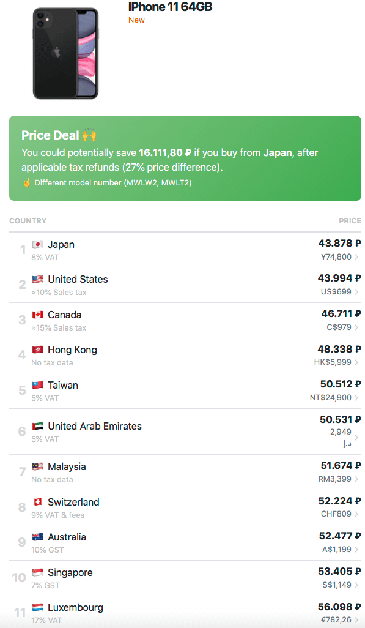Expand the chevron beside HK$5,999
365x628 pixels.
(356, 362)
